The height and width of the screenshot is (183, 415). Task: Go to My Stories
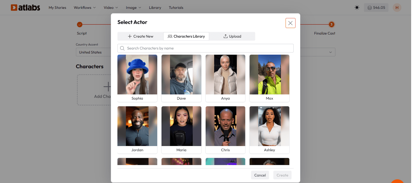point(57,8)
